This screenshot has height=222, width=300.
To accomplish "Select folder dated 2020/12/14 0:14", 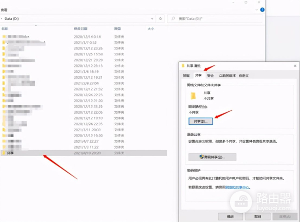I will pos(83,36).
